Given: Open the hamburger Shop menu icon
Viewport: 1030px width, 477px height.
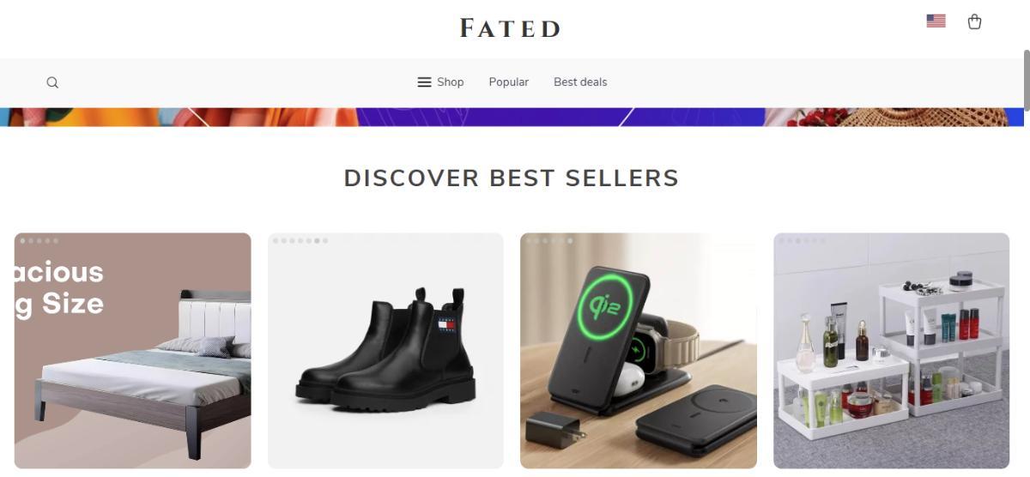Looking at the screenshot, I should coord(424,82).
